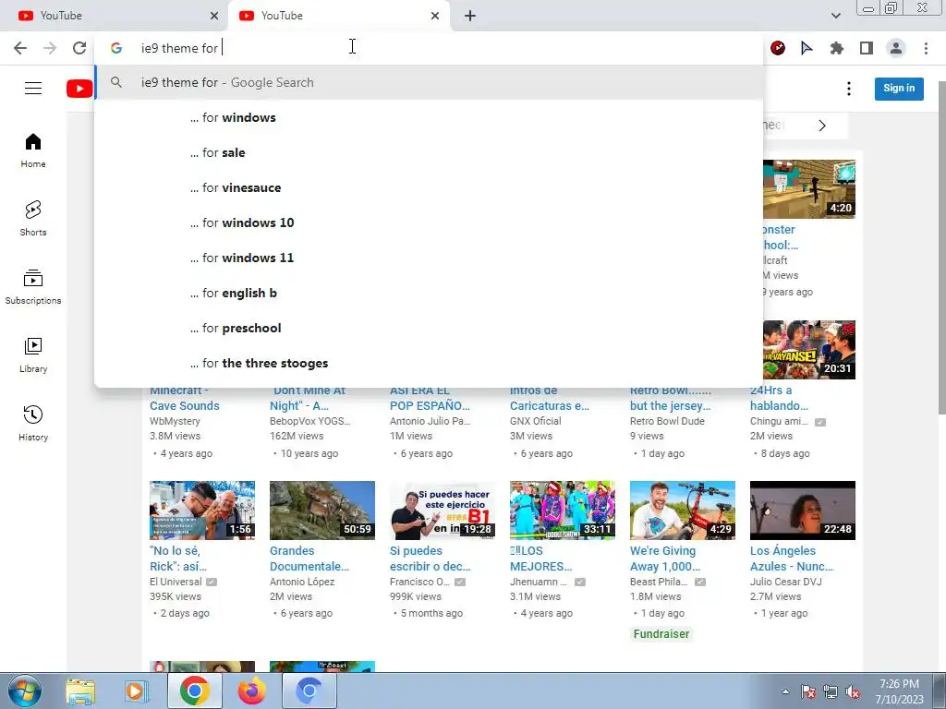Click 'Beast Phila...' channel name
This screenshot has height=709, width=946.
(x=659, y=582)
